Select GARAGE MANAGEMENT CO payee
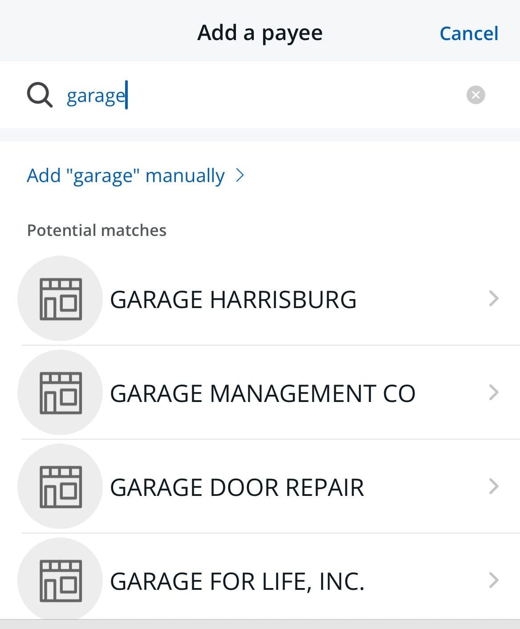Viewport: 520px width, 629px height. point(263,394)
